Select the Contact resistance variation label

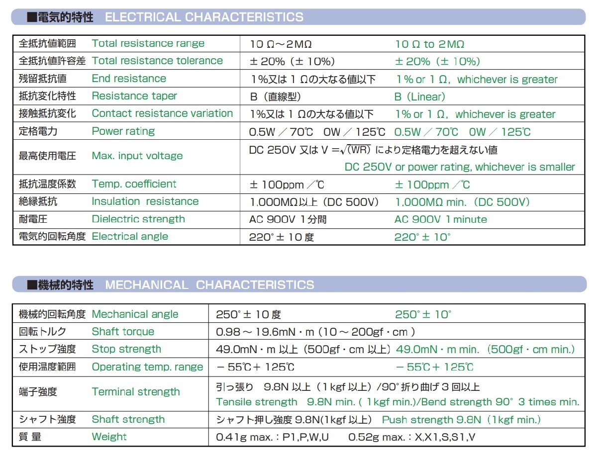pyautogui.click(x=163, y=113)
